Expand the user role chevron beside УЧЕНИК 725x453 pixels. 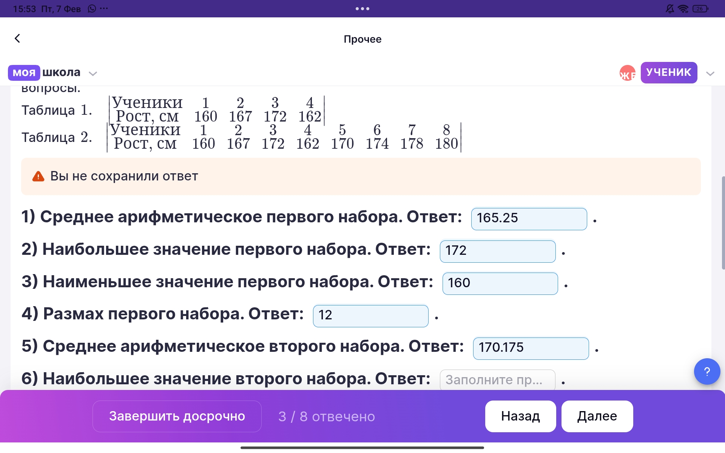click(x=710, y=74)
